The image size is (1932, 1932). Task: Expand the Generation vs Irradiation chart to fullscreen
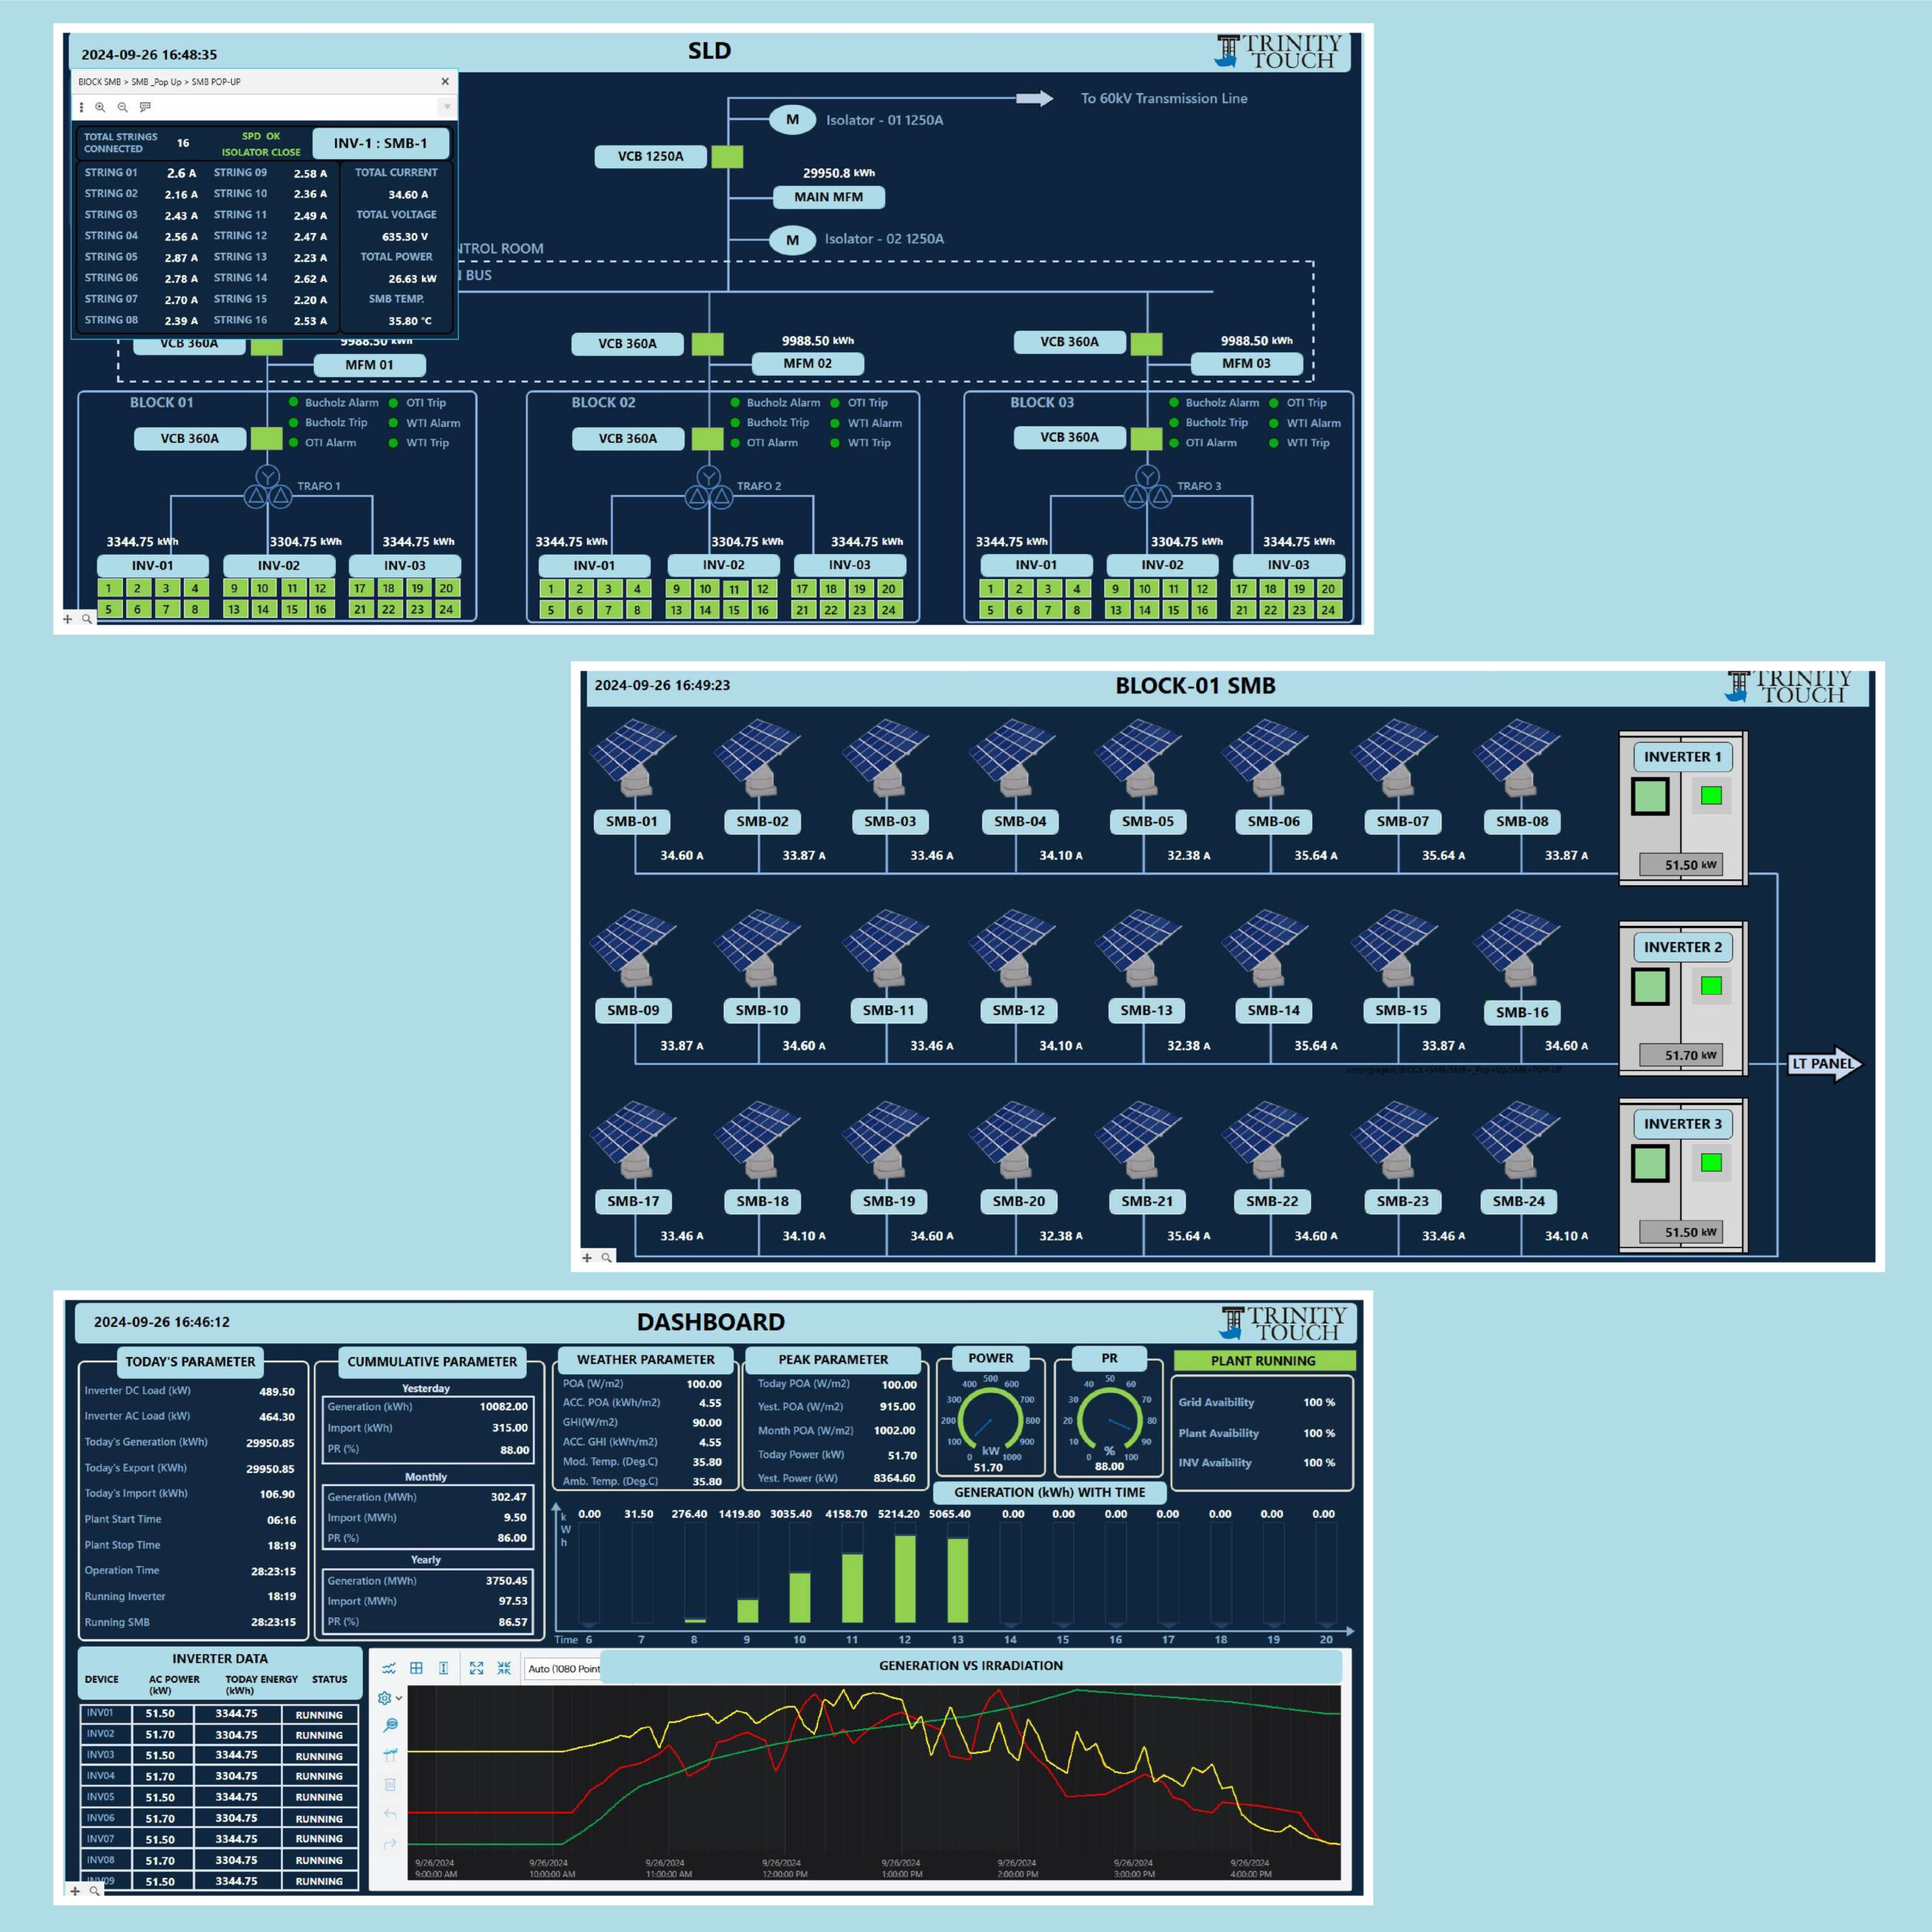coord(476,1668)
